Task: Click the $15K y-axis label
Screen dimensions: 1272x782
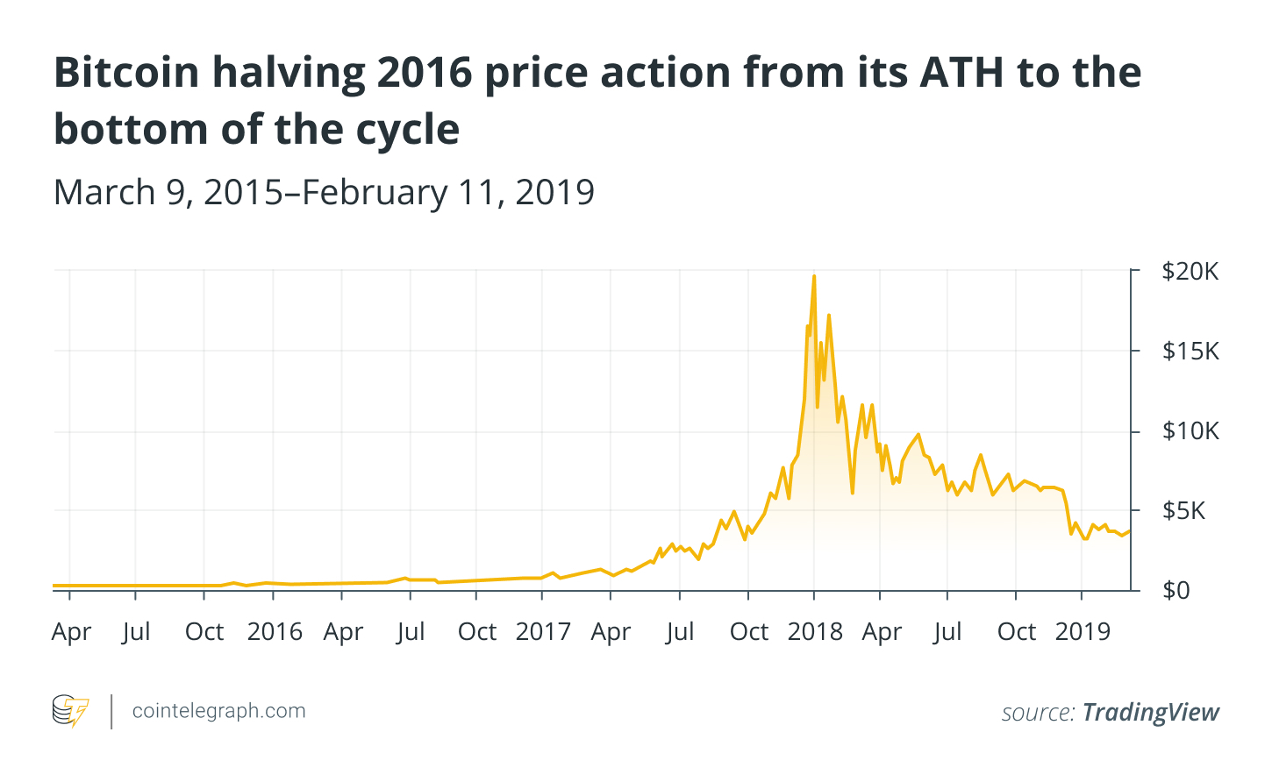Action: 1190,352
